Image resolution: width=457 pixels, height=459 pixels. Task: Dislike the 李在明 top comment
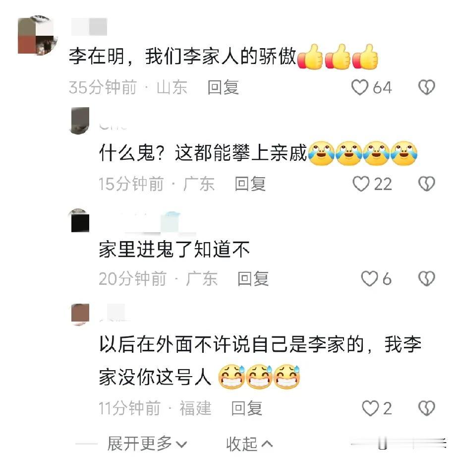pos(427,87)
